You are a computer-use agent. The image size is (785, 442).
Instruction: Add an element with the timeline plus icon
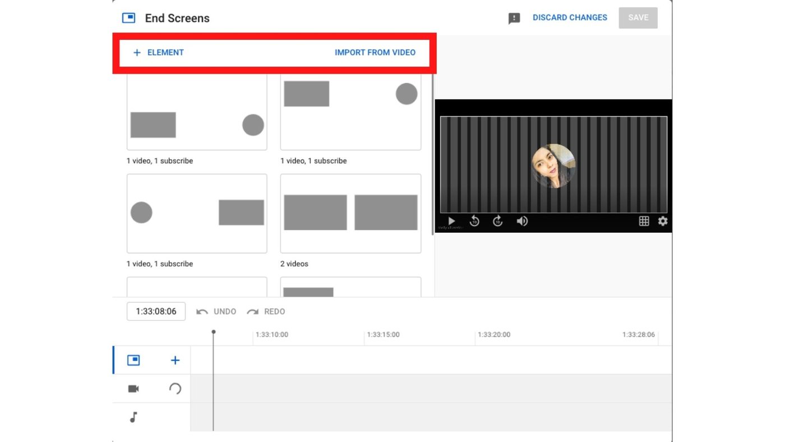pyautogui.click(x=175, y=360)
